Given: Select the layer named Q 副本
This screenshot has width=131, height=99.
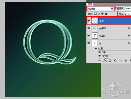Looking at the screenshot, I should click(x=103, y=36).
